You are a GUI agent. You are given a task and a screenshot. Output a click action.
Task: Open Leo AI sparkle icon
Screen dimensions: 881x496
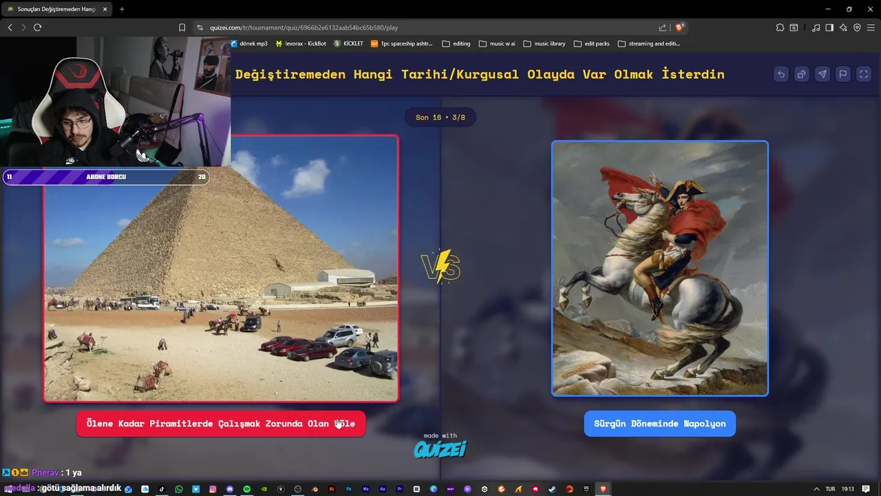pyautogui.click(x=843, y=28)
